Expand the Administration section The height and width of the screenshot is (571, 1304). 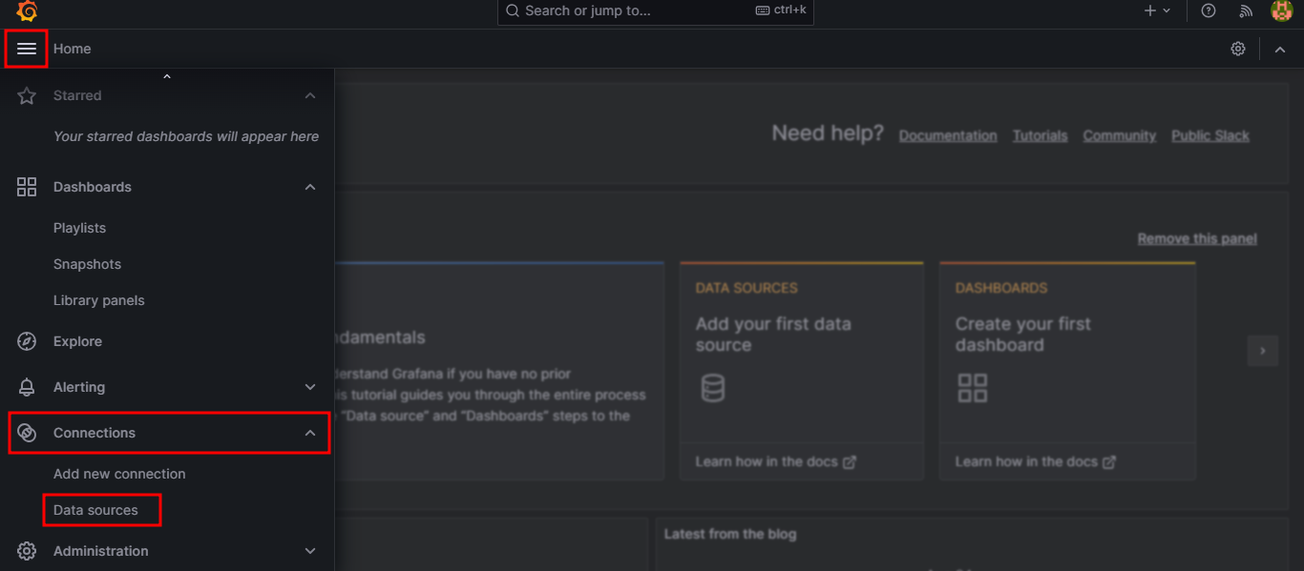[309, 551]
